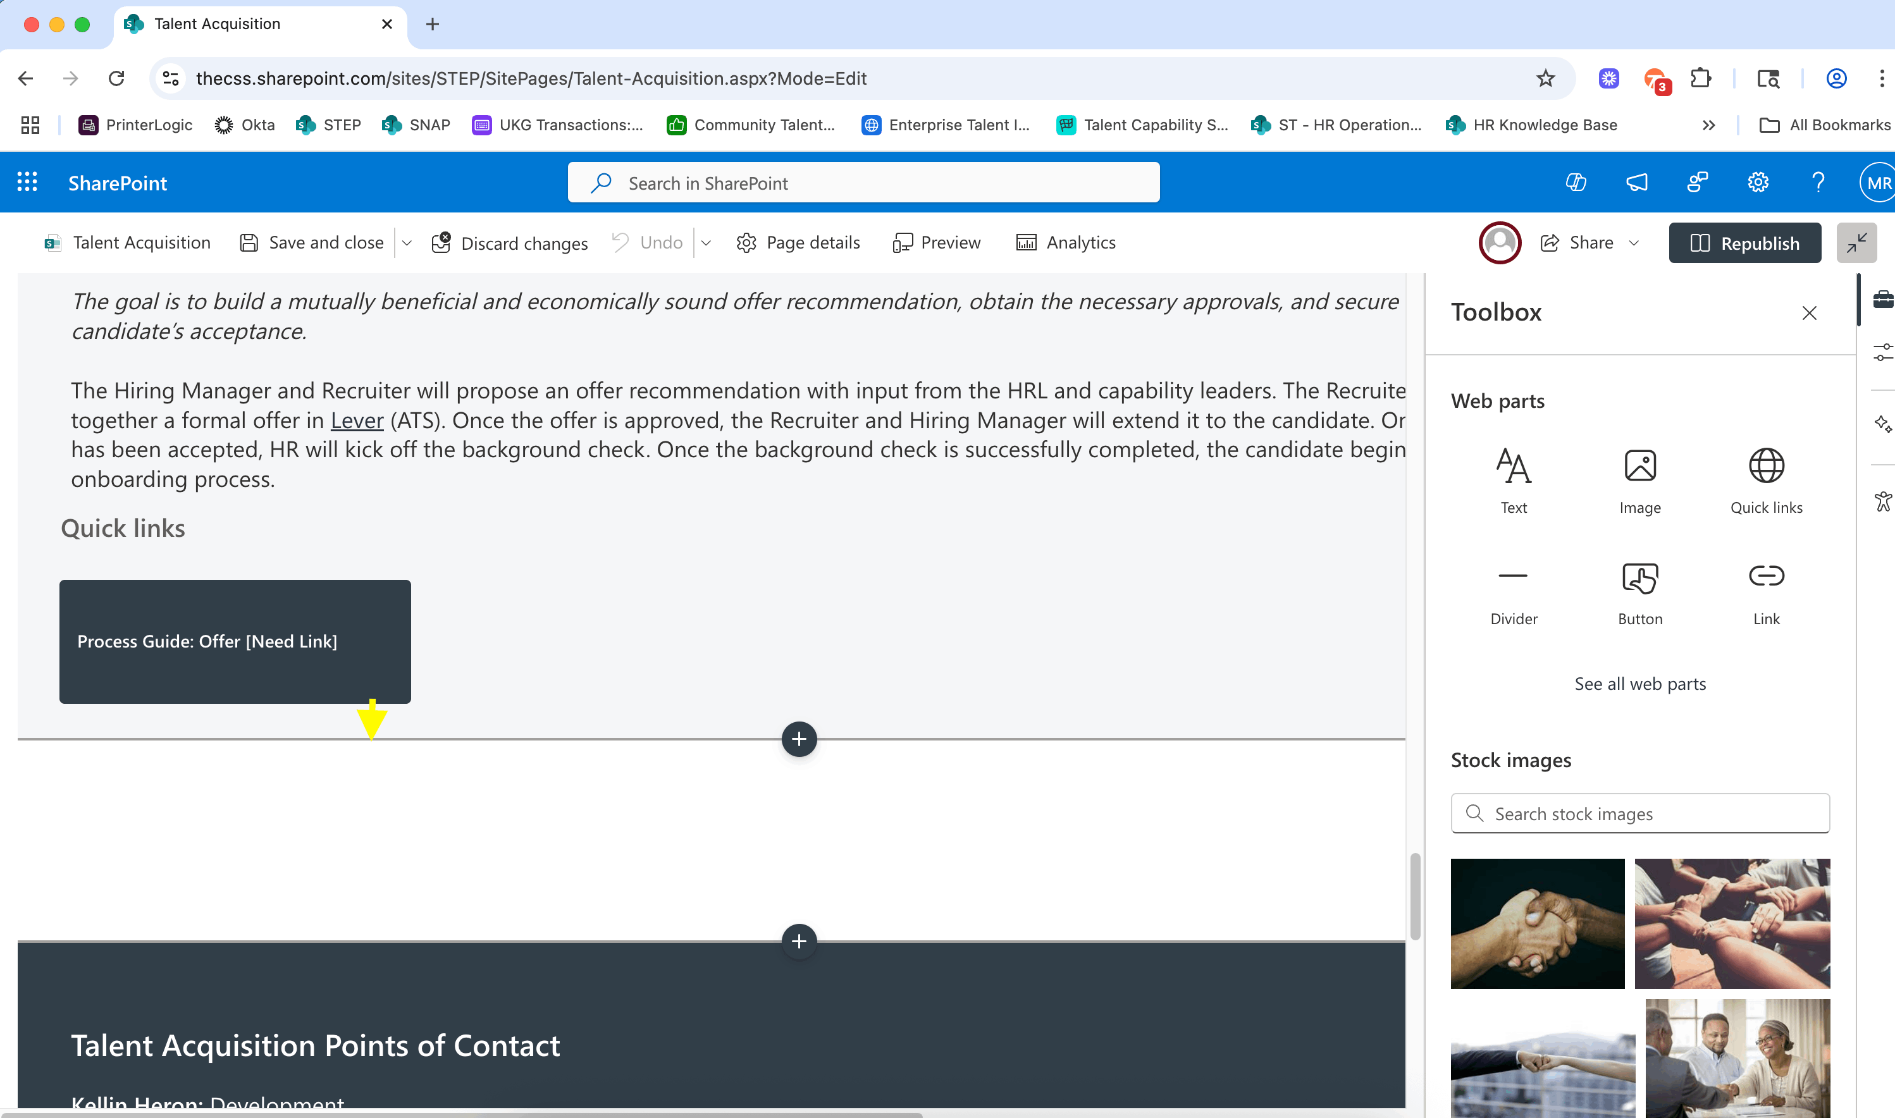Open the Copilot icon in header
Viewport: 1895px width, 1118px height.
(x=1576, y=182)
